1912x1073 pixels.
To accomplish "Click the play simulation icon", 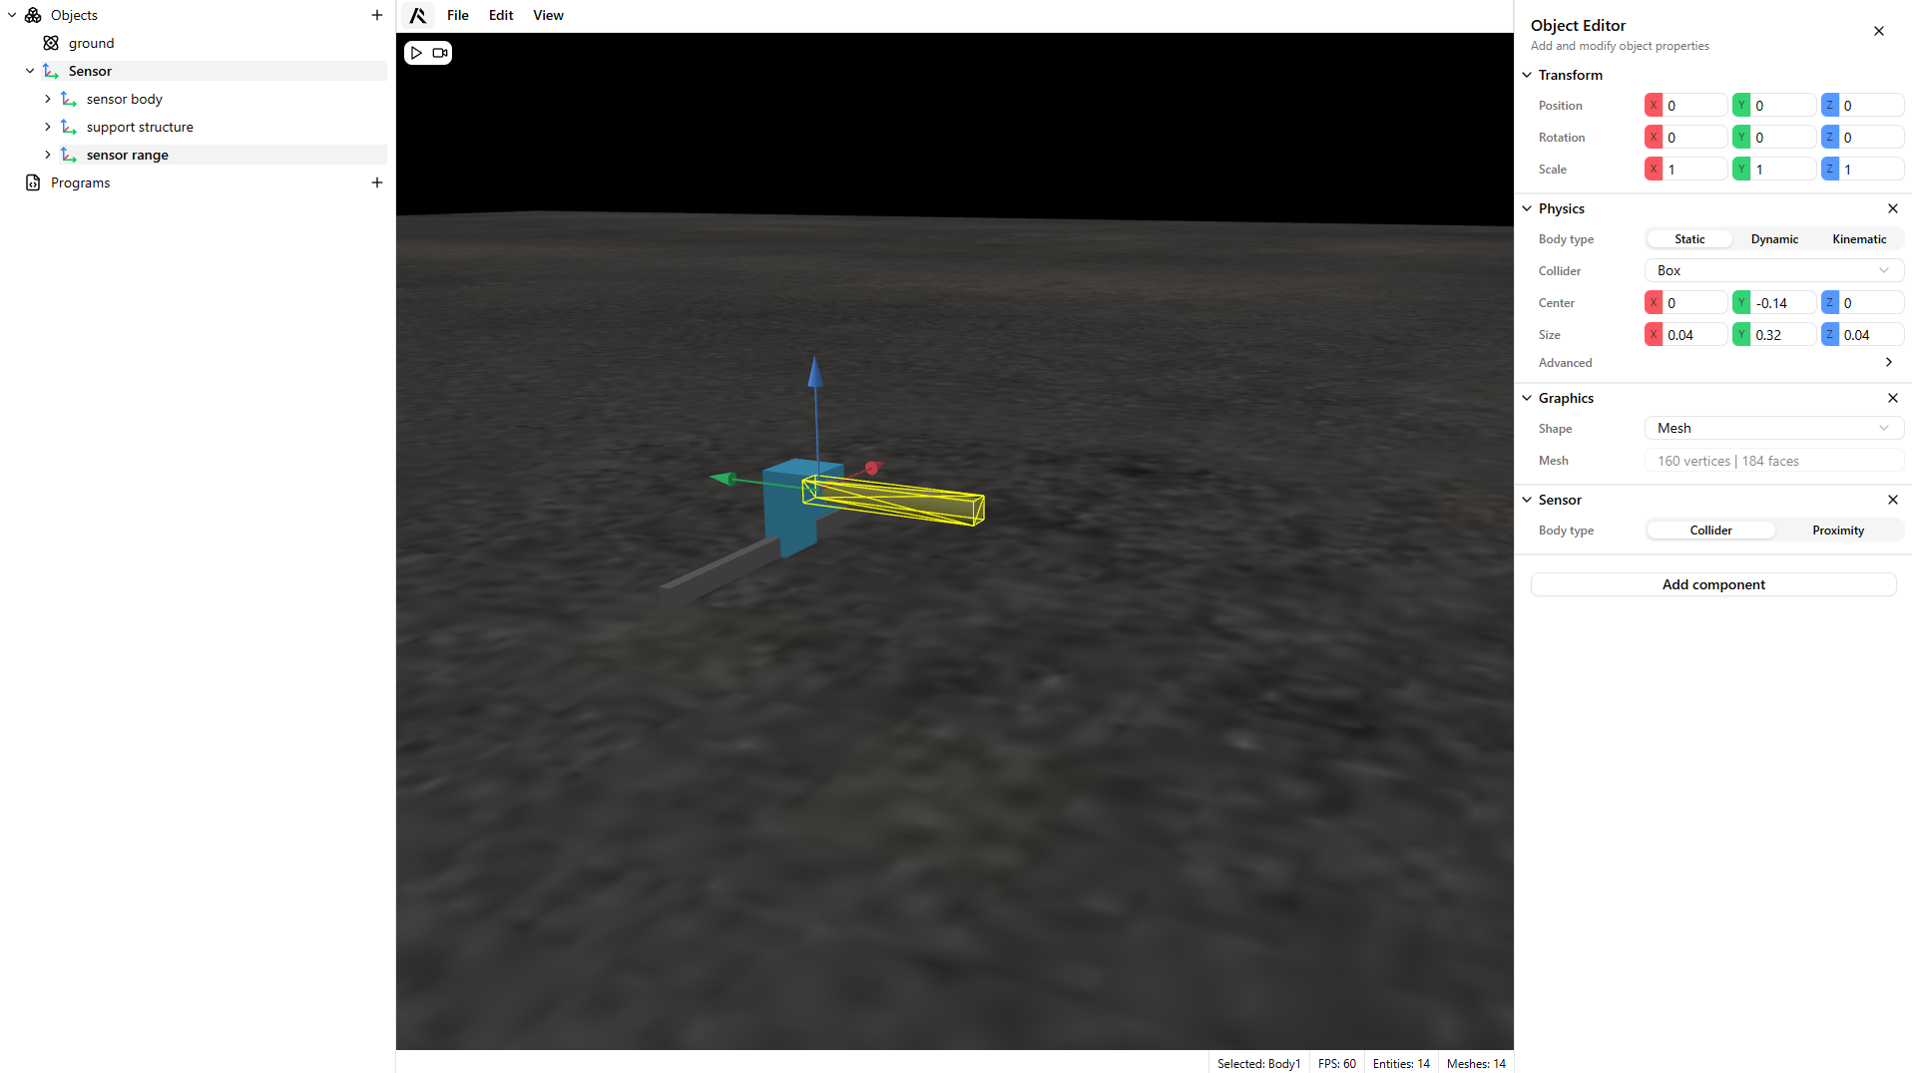I will coord(416,53).
